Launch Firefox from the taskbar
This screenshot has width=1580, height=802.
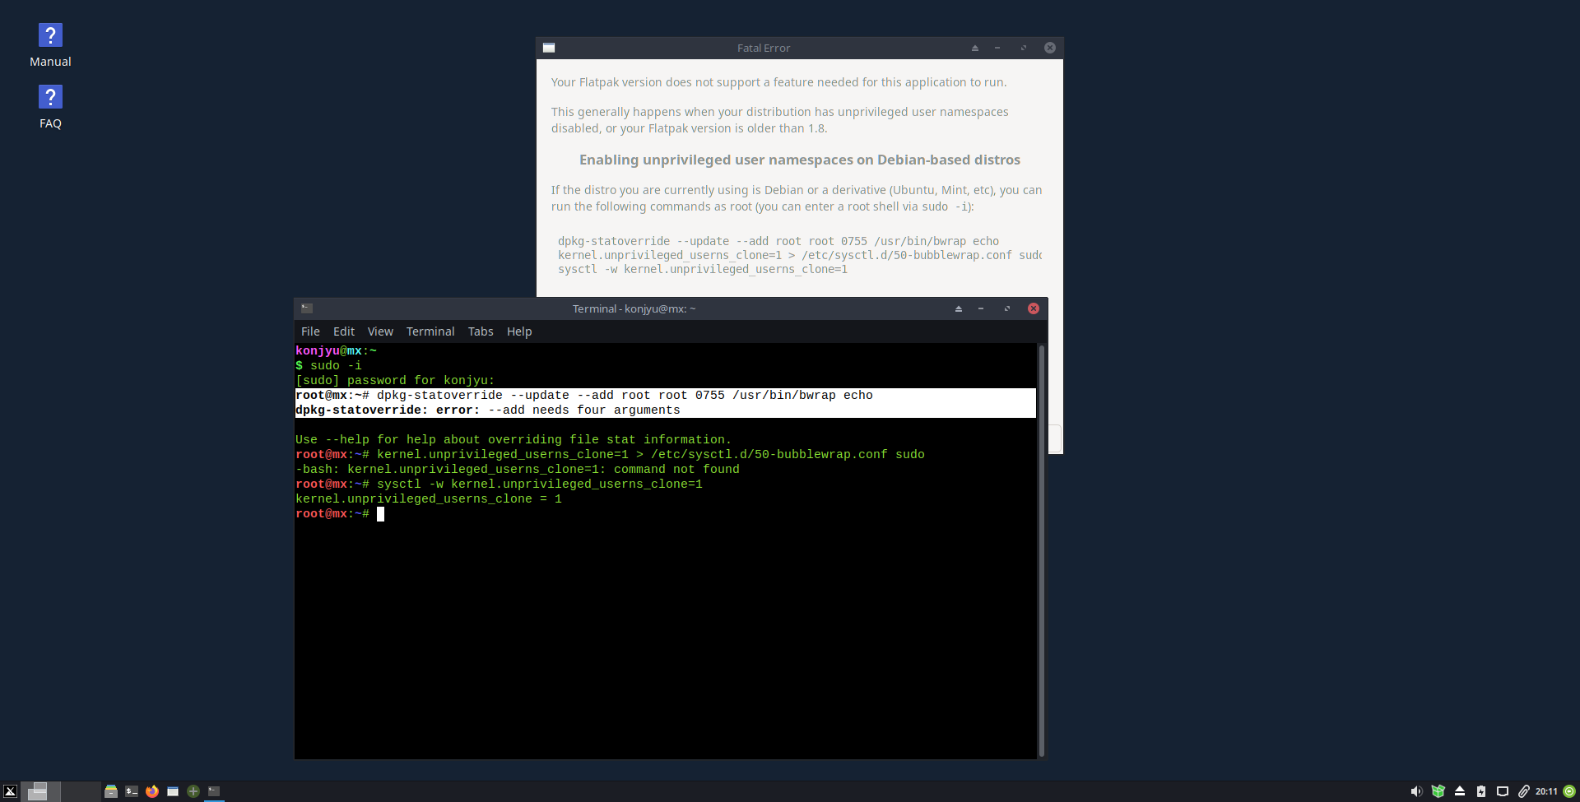click(x=152, y=791)
